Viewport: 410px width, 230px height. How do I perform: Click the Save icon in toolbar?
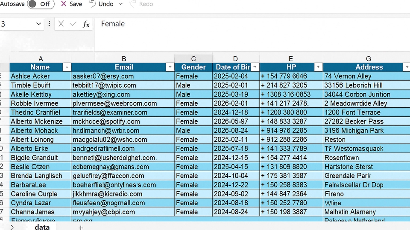click(x=64, y=4)
